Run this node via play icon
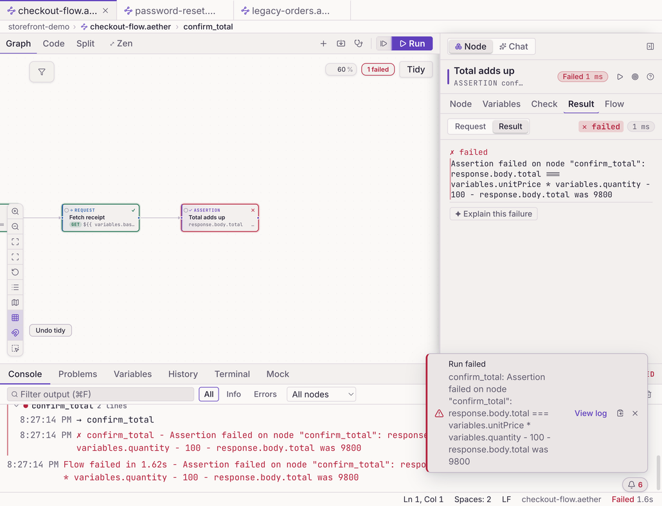 620,77
